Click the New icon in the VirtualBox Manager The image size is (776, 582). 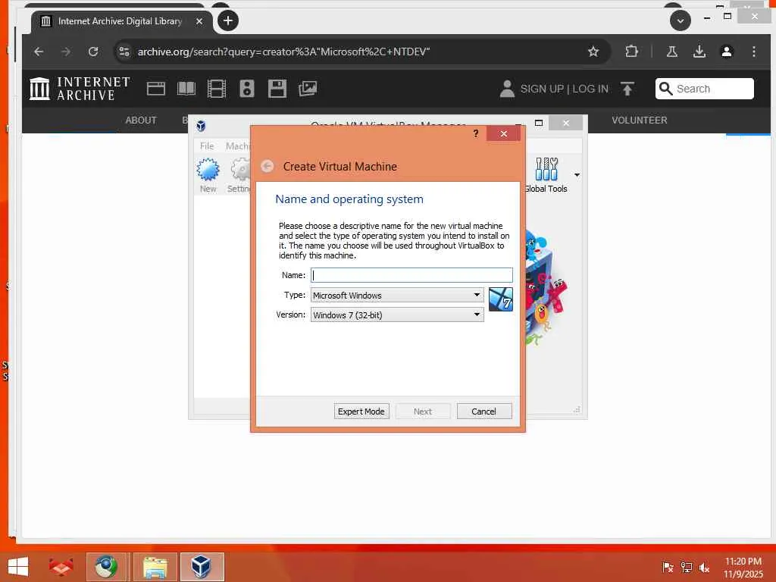point(208,175)
